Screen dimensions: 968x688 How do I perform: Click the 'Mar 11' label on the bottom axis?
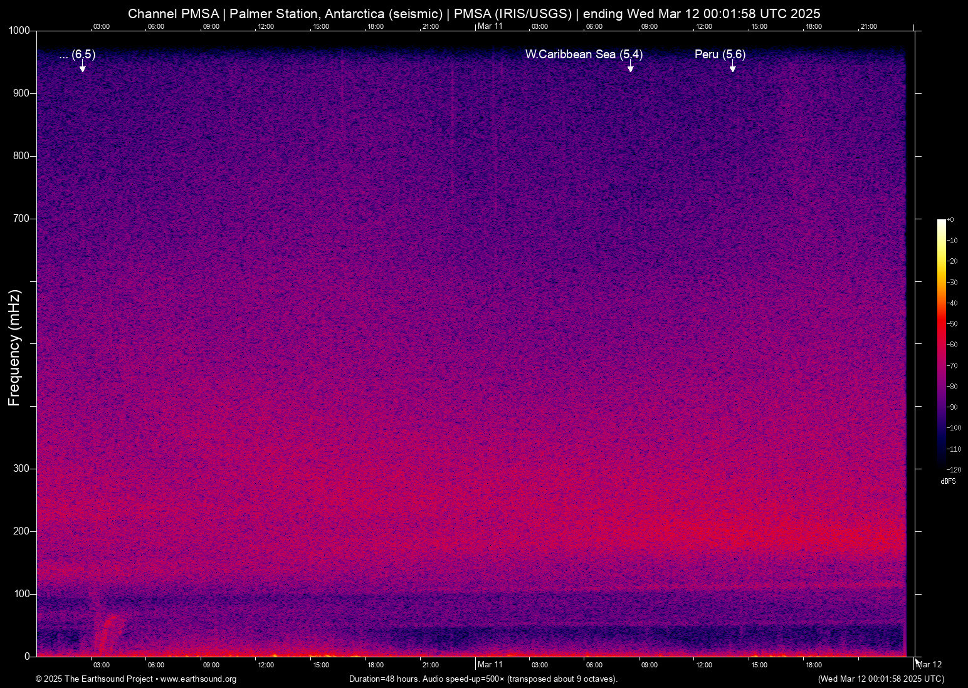tap(490, 665)
